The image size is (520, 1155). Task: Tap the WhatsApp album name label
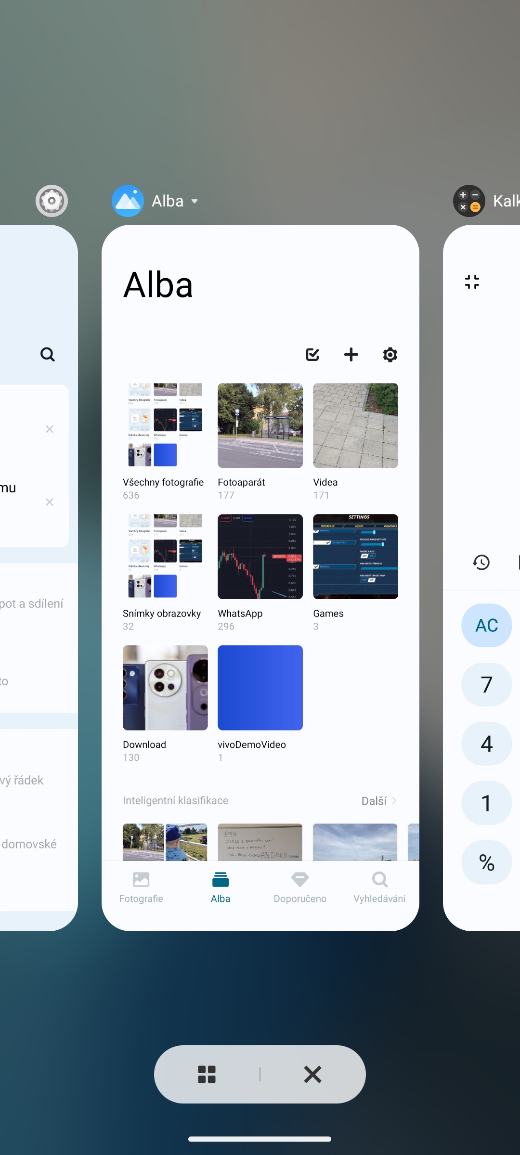pos(240,613)
